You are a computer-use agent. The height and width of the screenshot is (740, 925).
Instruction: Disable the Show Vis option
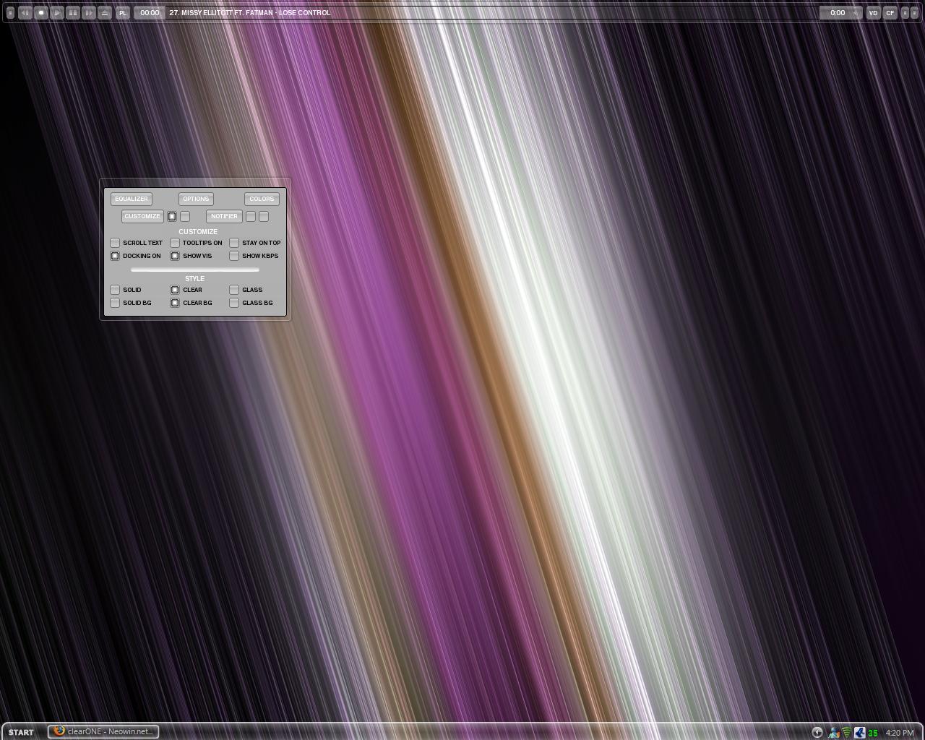(175, 256)
